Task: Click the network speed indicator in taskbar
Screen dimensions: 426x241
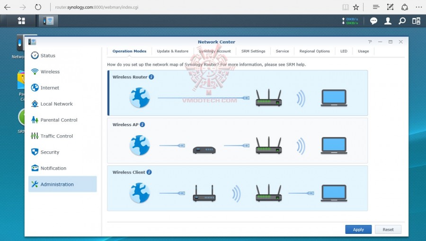Action: tap(350, 21)
